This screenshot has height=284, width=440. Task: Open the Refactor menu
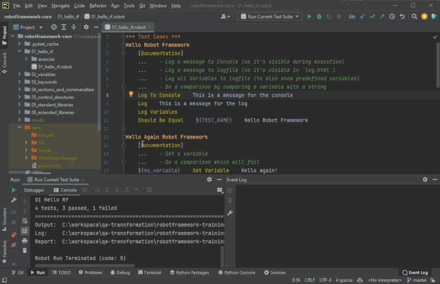[98, 5]
